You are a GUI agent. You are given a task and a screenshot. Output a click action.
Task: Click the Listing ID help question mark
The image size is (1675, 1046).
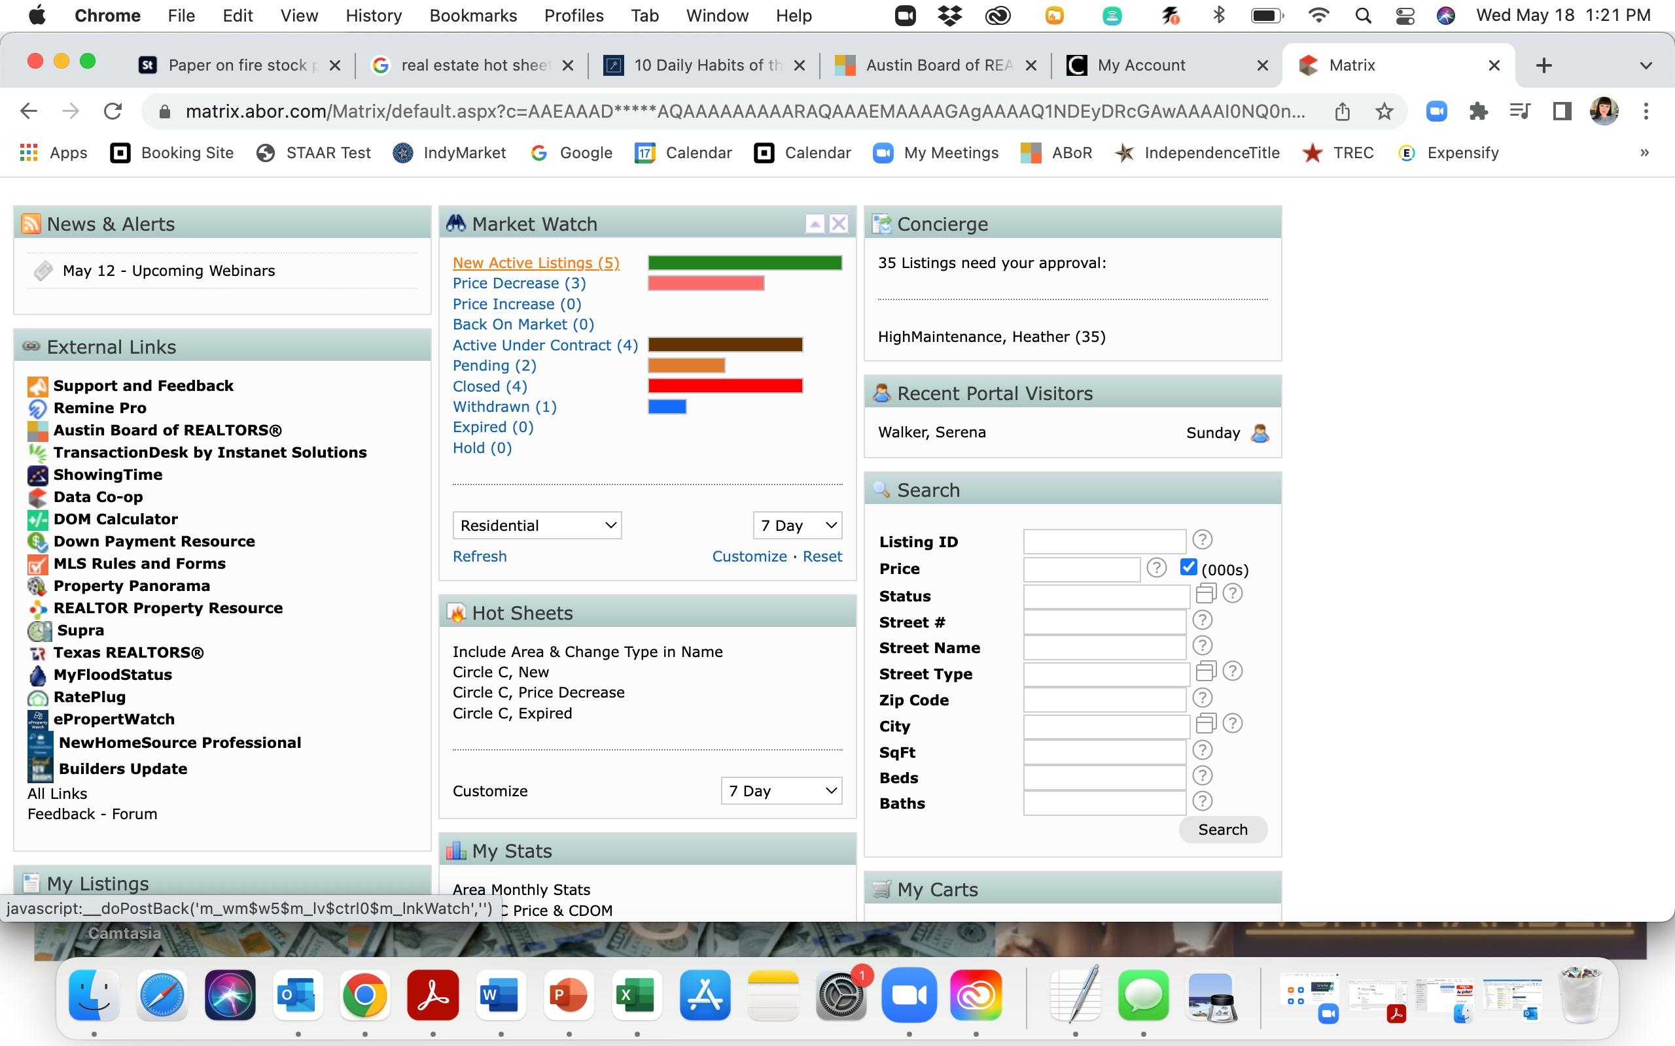(1202, 539)
